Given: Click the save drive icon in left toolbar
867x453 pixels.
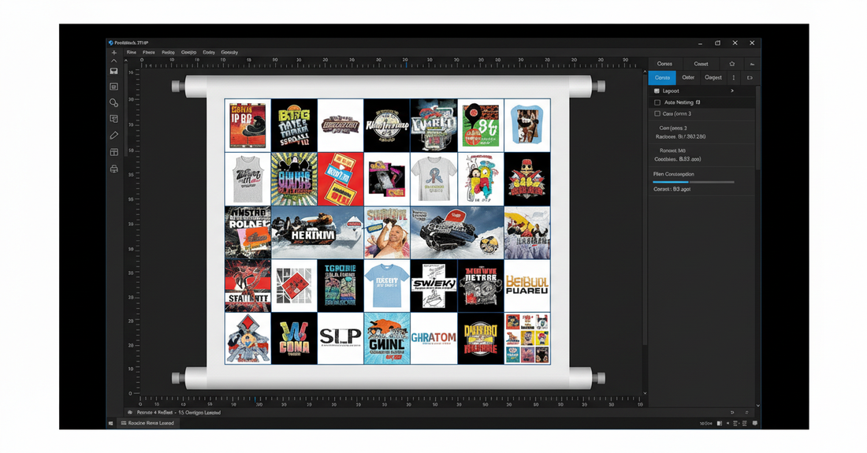Looking at the screenshot, I should (114, 71).
